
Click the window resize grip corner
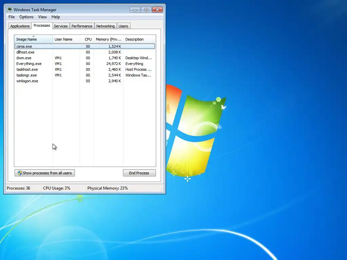tap(162, 190)
